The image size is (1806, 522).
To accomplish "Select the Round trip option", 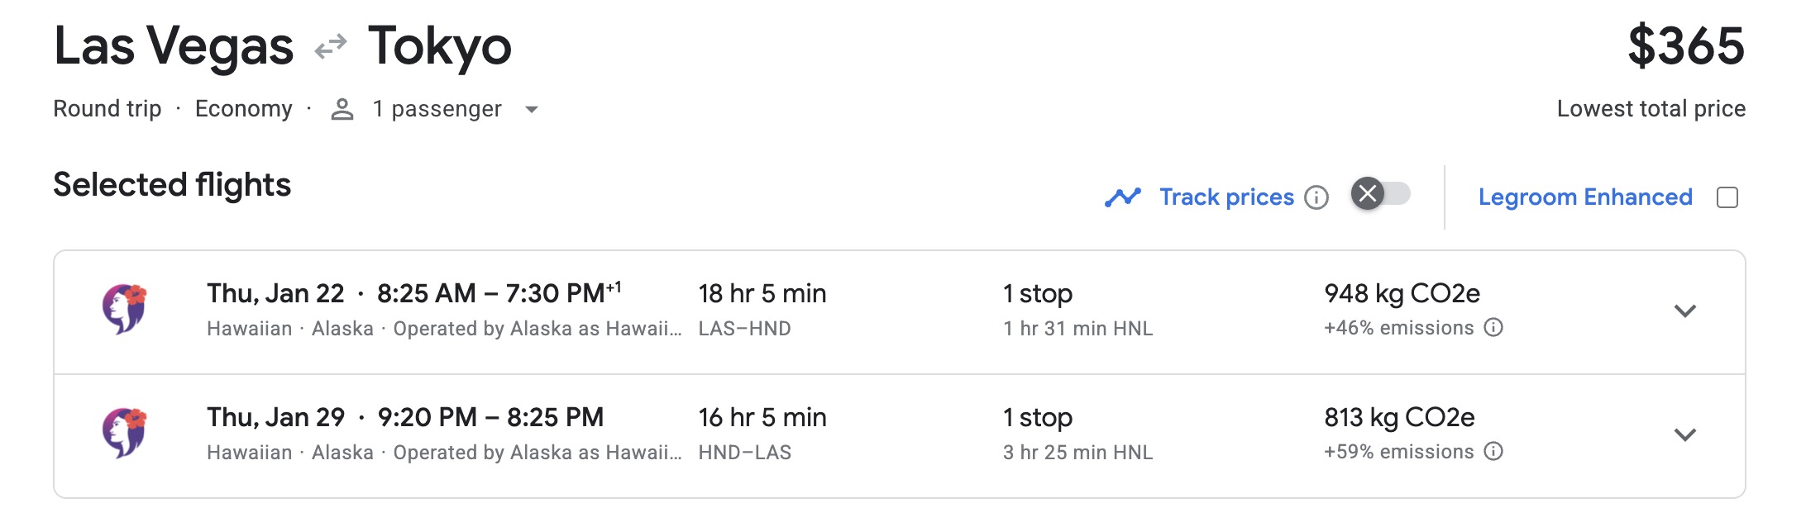I will (107, 108).
